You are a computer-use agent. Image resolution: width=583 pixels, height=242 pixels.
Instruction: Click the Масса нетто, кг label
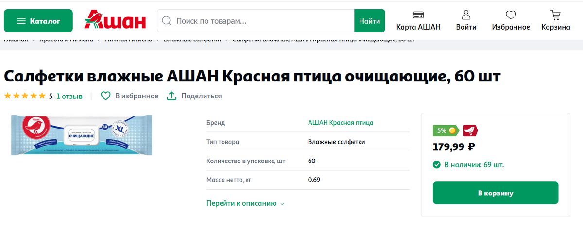point(229,180)
